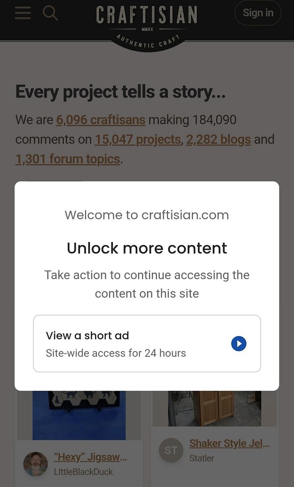Open LittleBlackDuck's profile avatar
The height and width of the screenshot is (487, 294).
(x=35, y=464)
